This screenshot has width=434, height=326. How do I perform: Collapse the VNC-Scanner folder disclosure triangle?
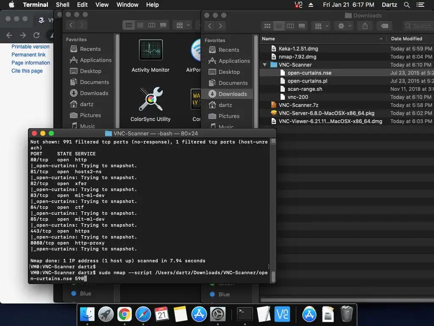[x=264, y=65]
